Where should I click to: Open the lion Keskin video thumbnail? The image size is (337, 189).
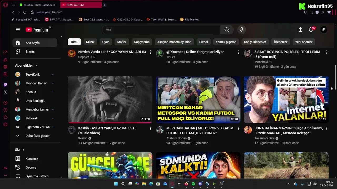pos(110,99)
